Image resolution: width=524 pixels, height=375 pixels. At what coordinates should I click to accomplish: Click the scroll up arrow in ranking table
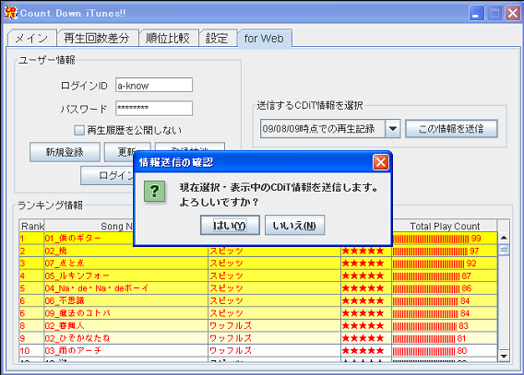coord(504,238)
